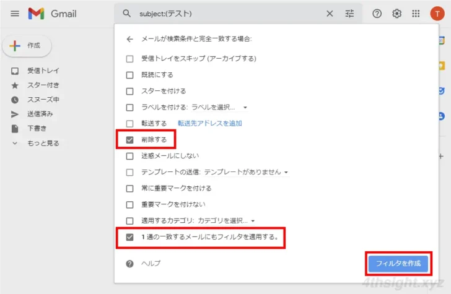This screenshot has height=294, width=451.
Task: Click 転送先アドレスを追加 link
Action: (x=209, y=123)
